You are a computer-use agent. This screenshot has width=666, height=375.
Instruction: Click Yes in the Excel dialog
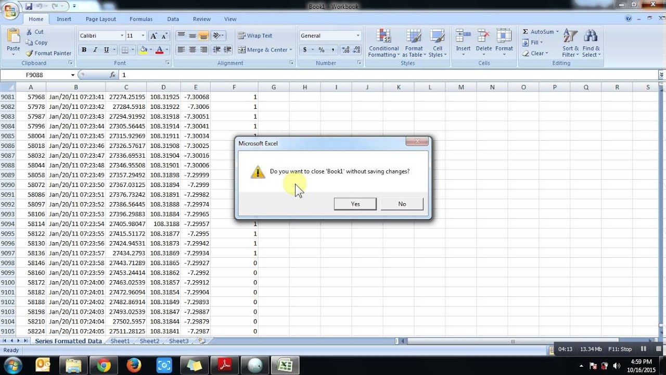pos(355,204)
